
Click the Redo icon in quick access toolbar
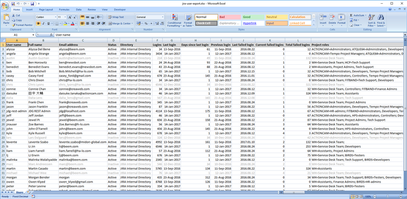pyautogui.click(x=25, y=4)
